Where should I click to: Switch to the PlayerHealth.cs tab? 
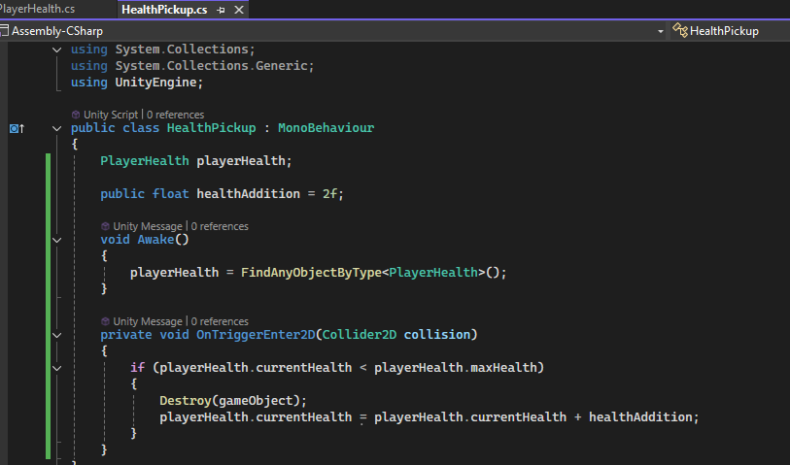point(37,9)
